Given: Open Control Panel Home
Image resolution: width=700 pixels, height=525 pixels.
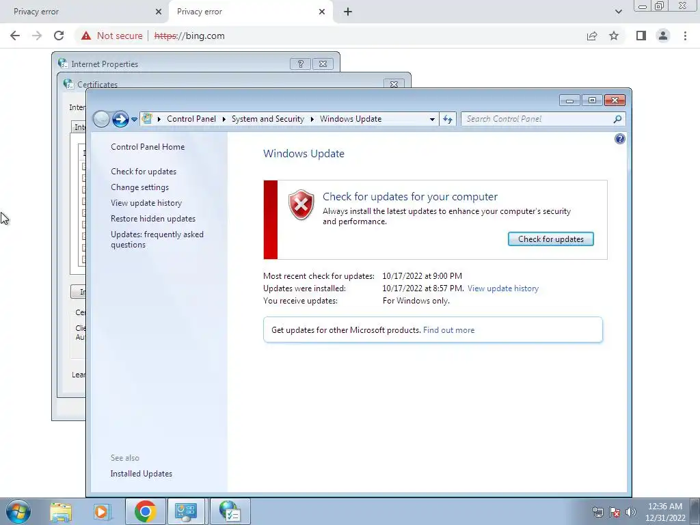Looking at the screenshot, I should click(148, 147).
